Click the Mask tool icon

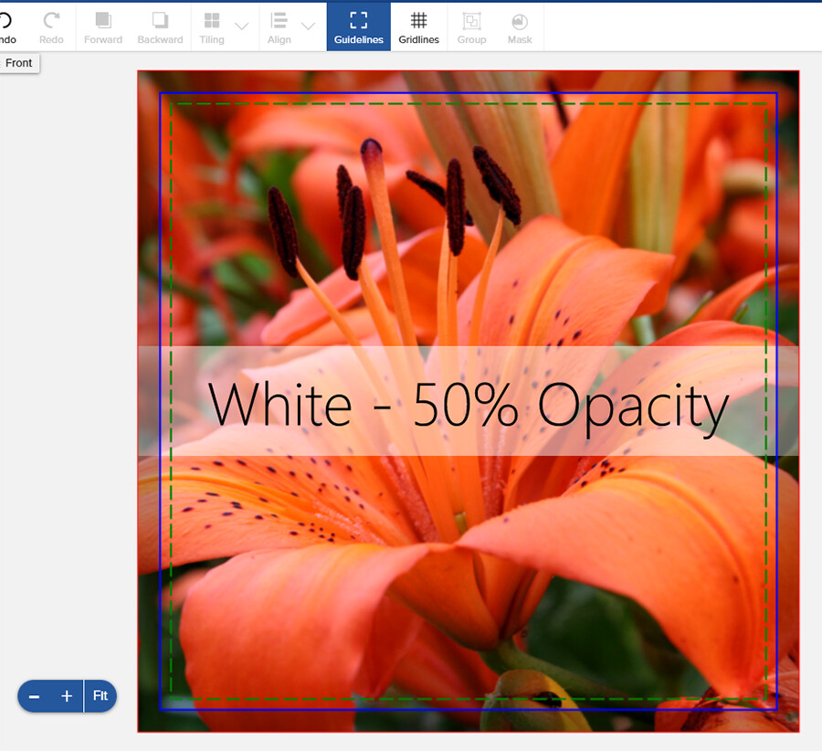(x=520, y=22)
